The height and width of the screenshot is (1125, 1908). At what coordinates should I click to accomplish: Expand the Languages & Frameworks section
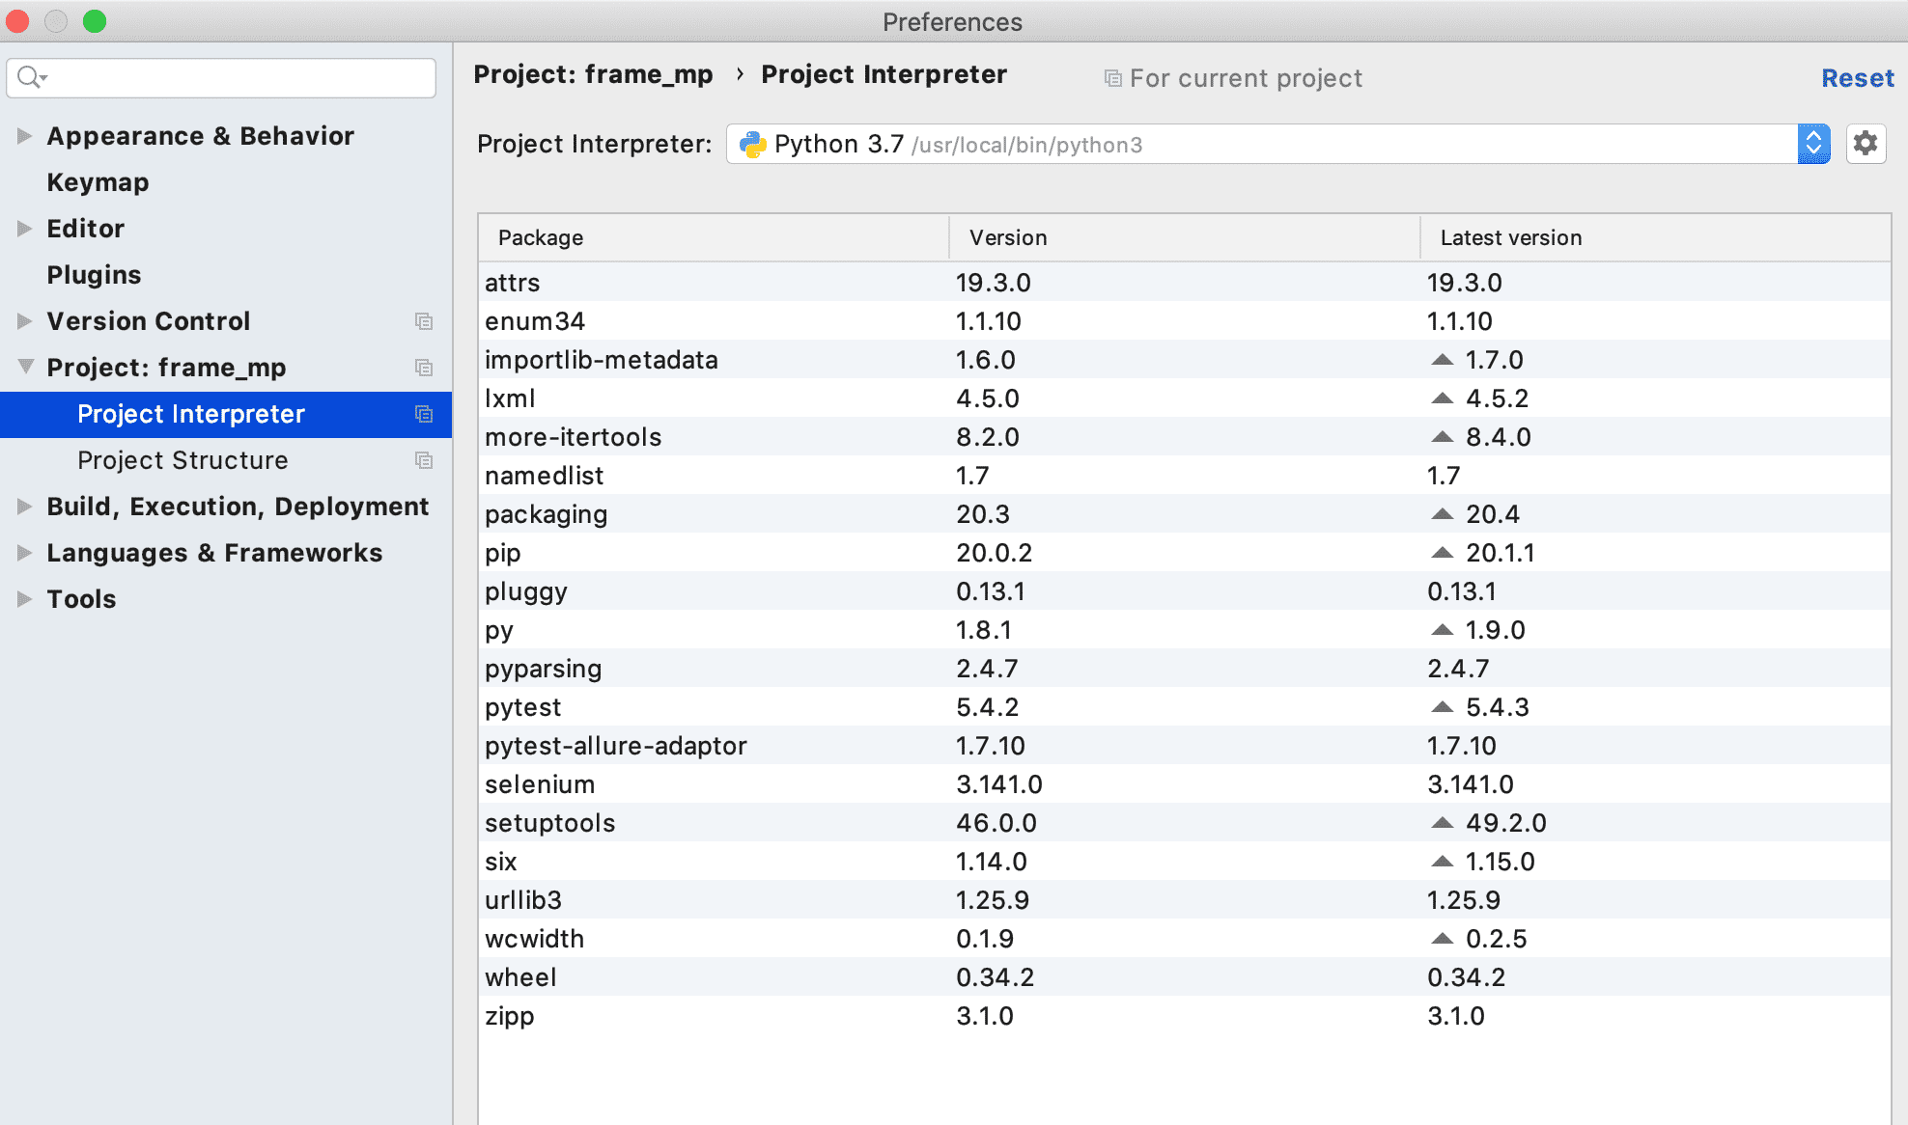pyautogui.click(x=24, y=553)
